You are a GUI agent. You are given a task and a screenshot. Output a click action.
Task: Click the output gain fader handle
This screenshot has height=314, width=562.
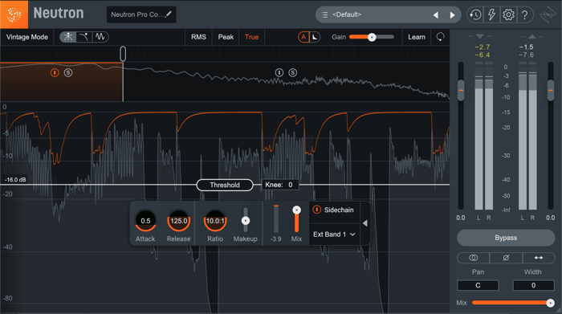[x=551, y=90]
